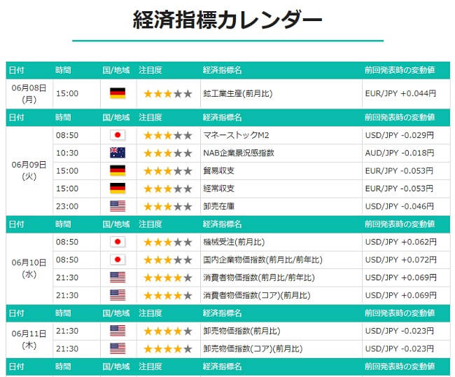The width and height of the screenshot is (455, 377).
Task: Click 08:50 time in マネーストックM2 row
Action: coord(67,135)
